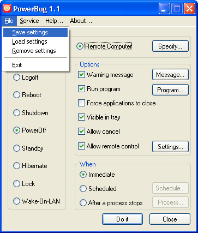This screenshot has width=198, height=233.
Task: Open the About... menu item
Action: pos(81,21)
